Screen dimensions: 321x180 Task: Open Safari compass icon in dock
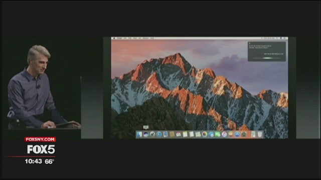tap(159, 134)
